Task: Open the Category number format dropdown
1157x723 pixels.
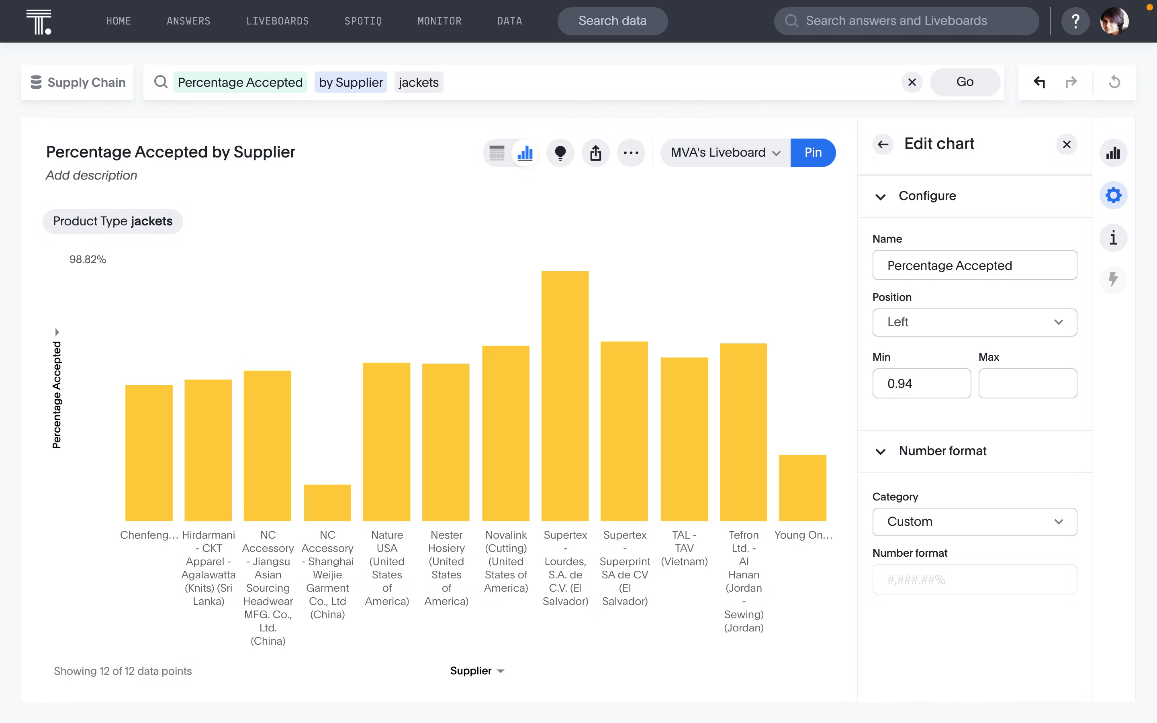Action: coord(974,521)
